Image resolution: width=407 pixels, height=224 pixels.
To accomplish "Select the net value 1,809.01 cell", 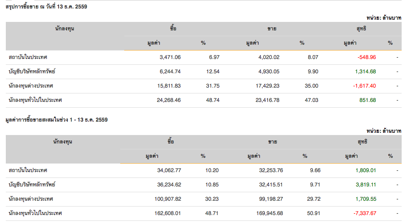I will tap(365, 170).
